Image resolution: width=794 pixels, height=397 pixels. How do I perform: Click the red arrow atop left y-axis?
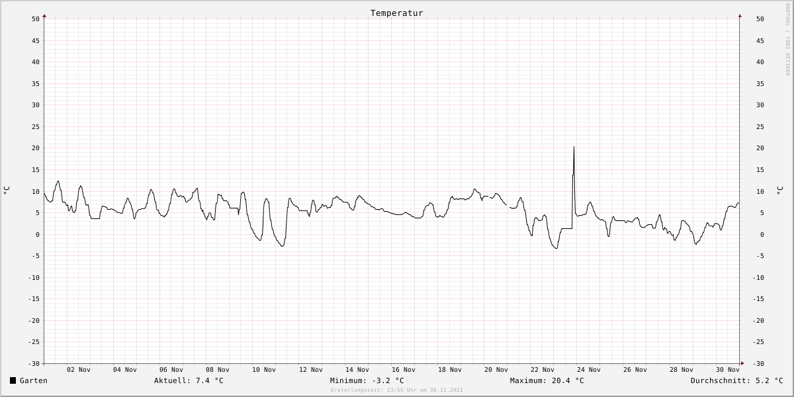(44, 15)
